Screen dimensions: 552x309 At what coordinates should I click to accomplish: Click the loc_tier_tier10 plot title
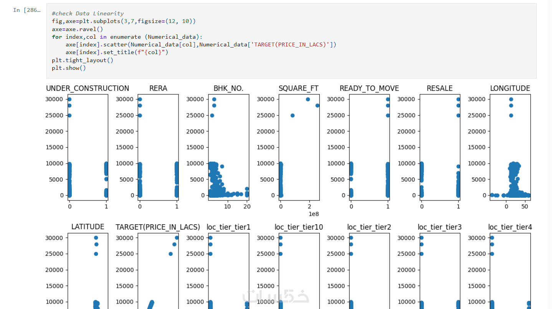(x=299, y=227)
